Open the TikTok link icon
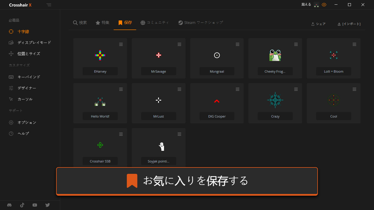The width and height of the screenshot is (374, 210). [22, 205]
